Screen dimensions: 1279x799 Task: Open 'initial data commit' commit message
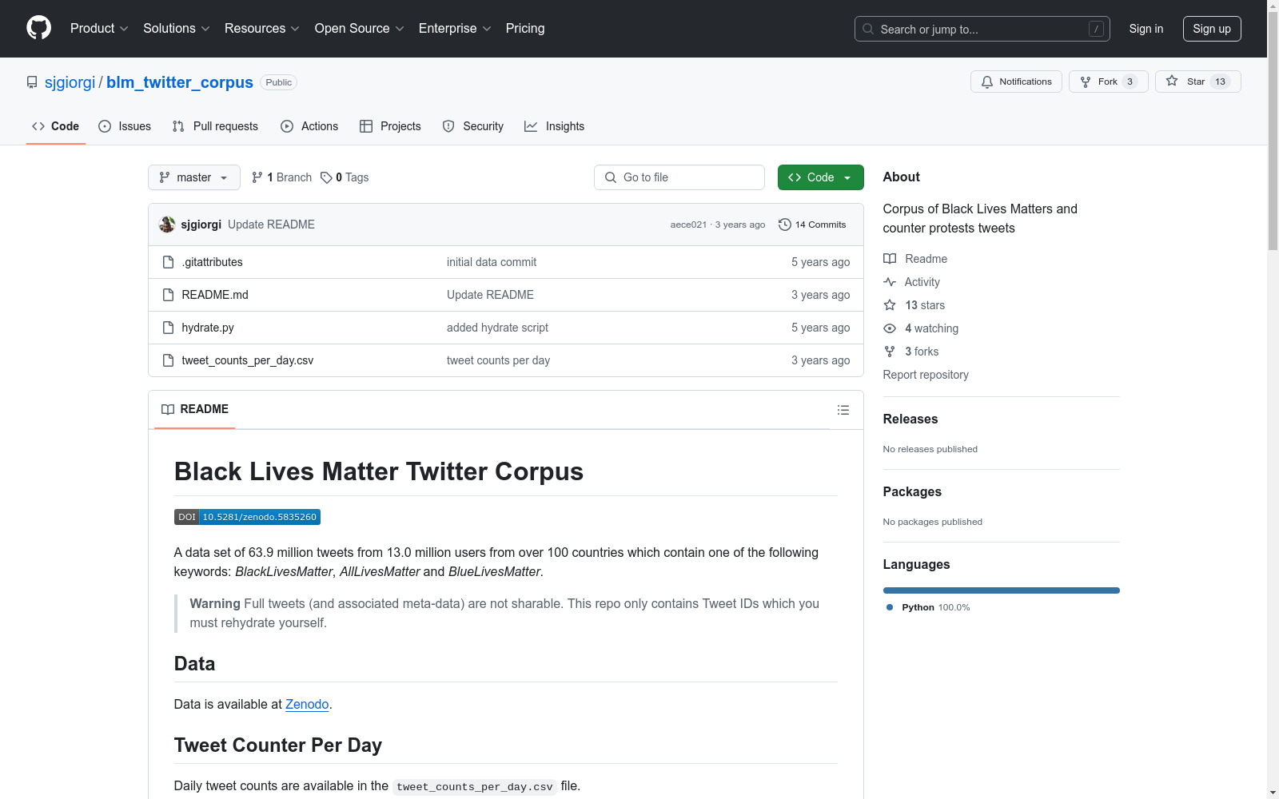pos(492,262)
